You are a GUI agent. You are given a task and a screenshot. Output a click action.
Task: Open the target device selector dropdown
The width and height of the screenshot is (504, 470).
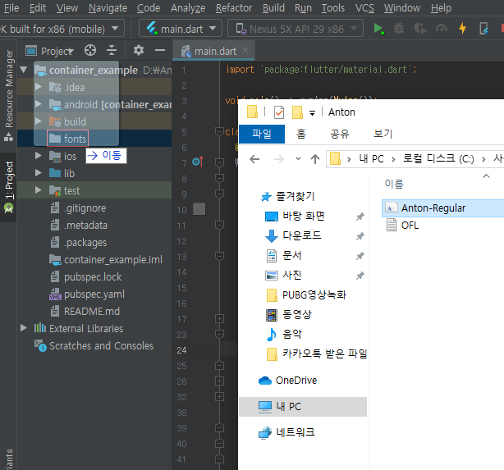tap(62, 29)
